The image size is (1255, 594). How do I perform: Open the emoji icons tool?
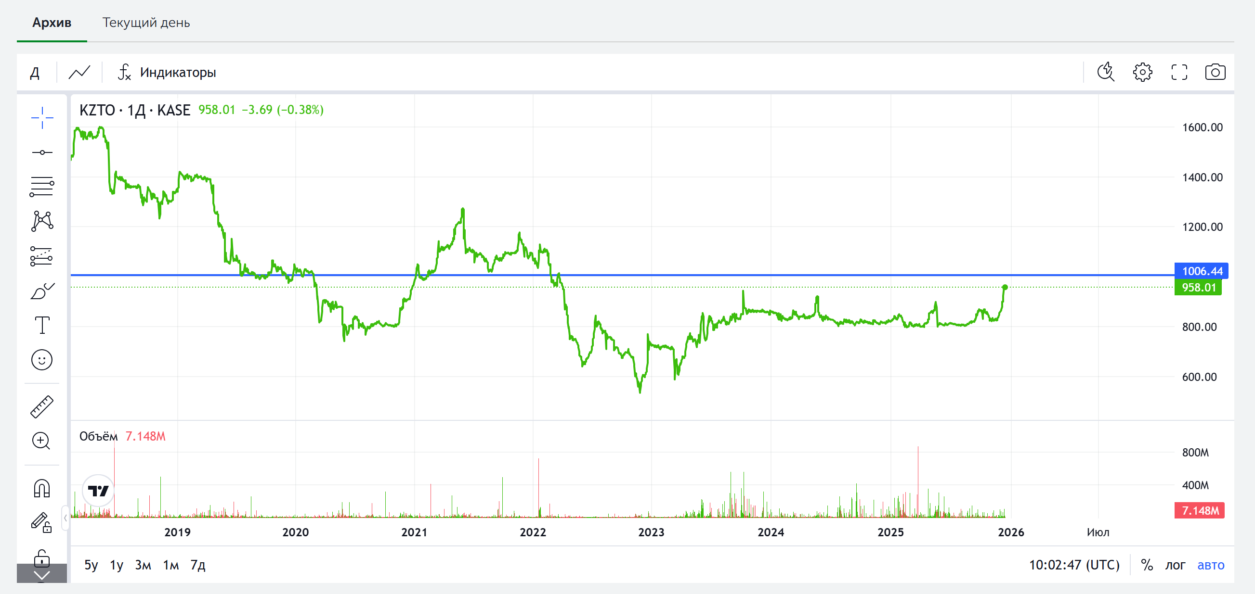(x=42, y=360)
